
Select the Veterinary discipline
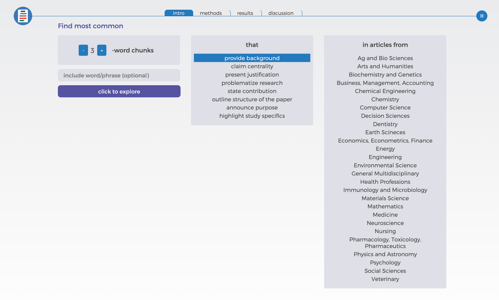pyautogui.click(x=385, y=279)
